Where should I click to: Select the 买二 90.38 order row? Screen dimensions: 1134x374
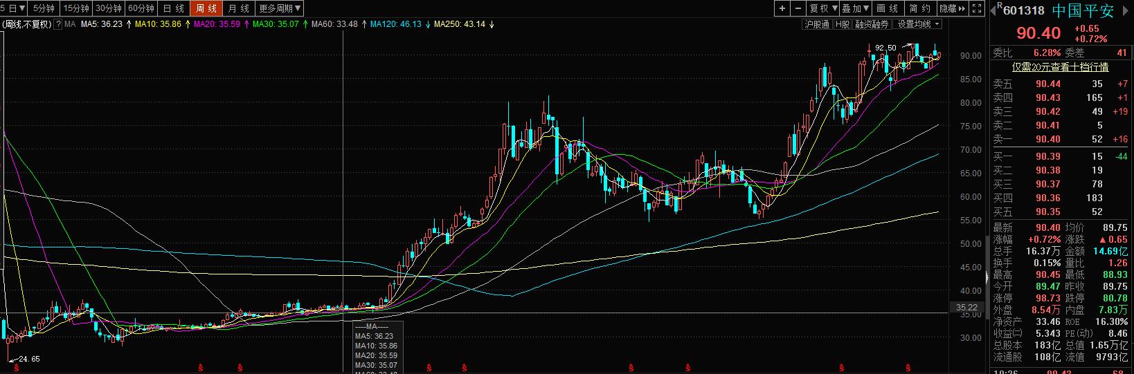(x=1060, y=170)
